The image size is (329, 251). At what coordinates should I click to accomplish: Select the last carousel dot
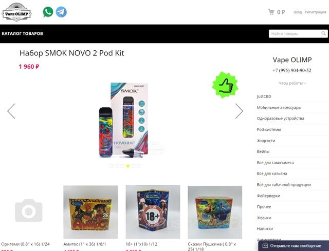click(x=138, y=166)
